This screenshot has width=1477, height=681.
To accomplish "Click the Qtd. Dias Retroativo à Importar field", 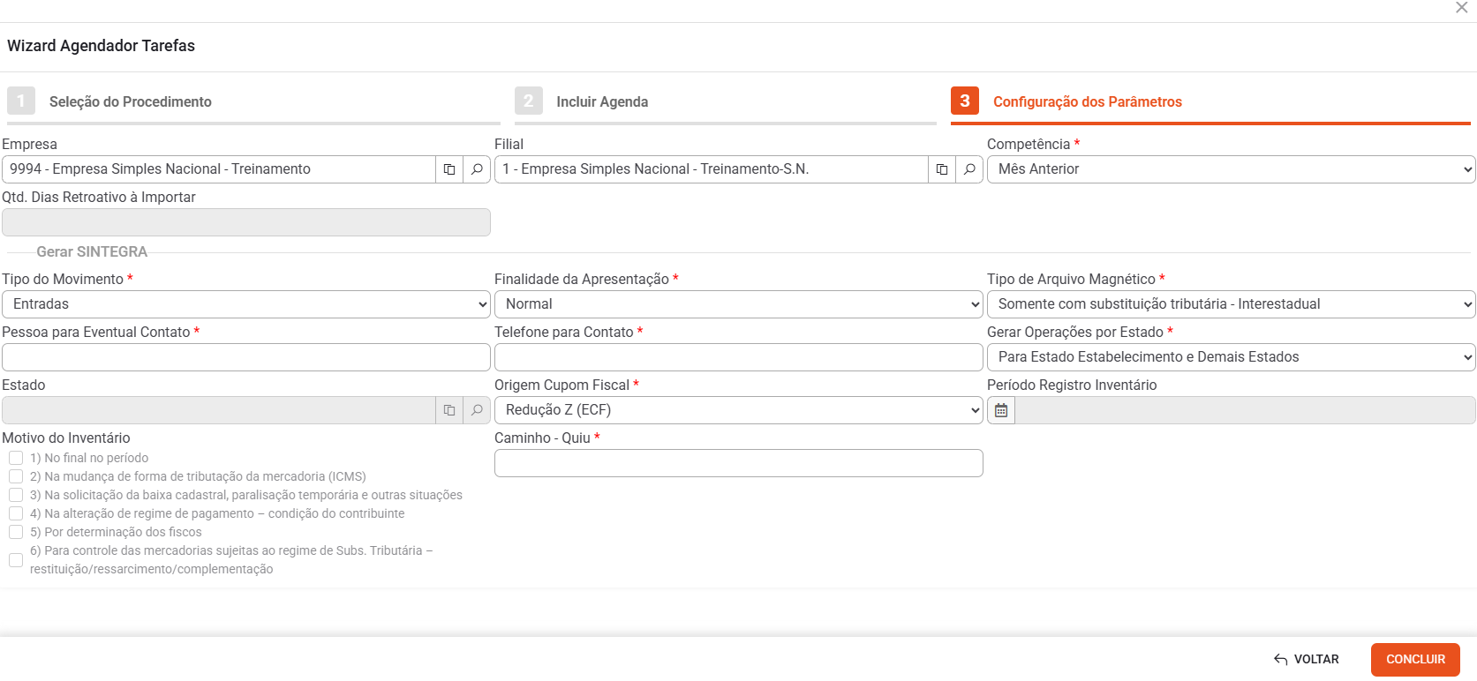I will click(246, 222).
